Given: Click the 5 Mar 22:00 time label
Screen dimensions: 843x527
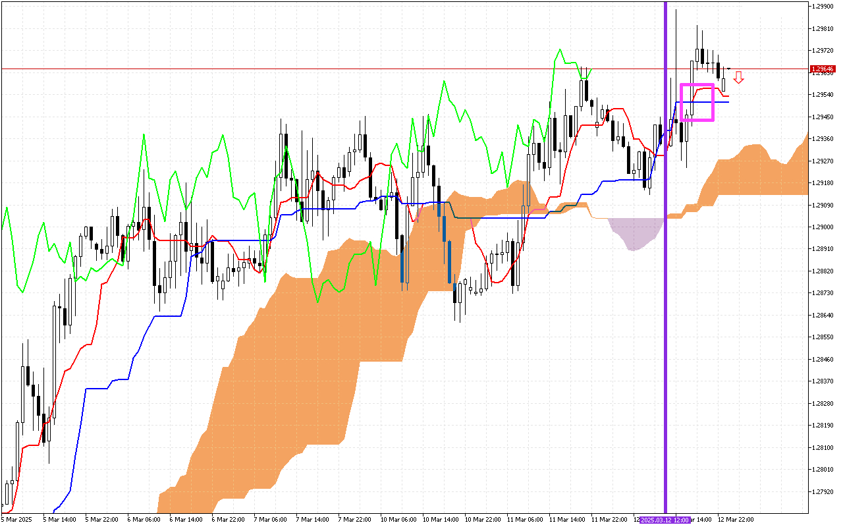Looking at the screenshot, I should pos(101,520).
